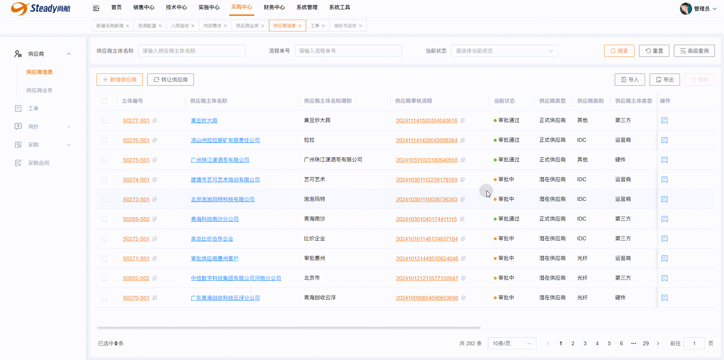The width and height of the screenshot is (724, 360).
Task: Copy the main code S0277-S01
Action: (154, 121)
